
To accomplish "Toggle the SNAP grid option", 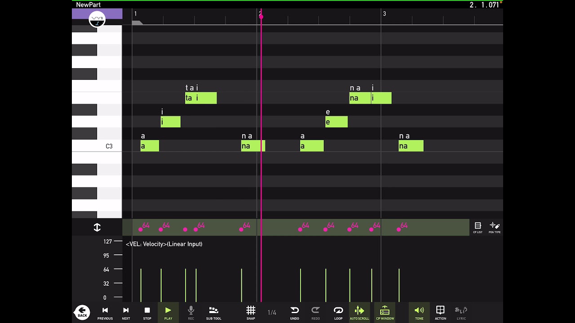I will [251, 313].
